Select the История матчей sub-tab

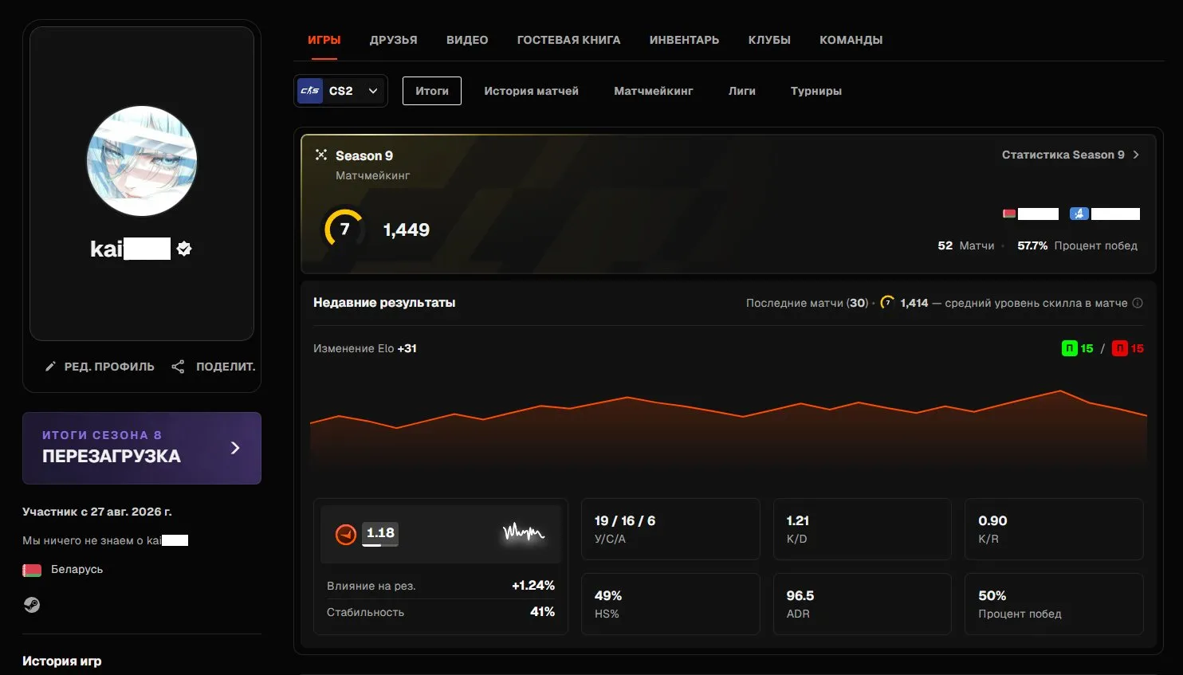pos(531,91)
